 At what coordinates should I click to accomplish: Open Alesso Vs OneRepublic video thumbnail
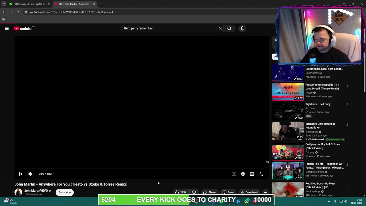coord(288,92)
